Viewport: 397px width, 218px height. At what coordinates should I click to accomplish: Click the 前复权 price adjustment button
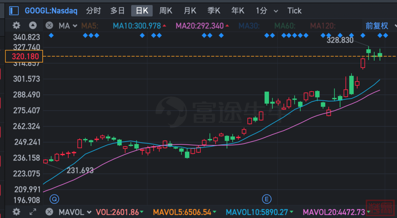(x=376, y=26)
